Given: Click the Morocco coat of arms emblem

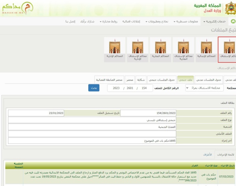Looking at the screenshot, I should click(x=230, y=8).
